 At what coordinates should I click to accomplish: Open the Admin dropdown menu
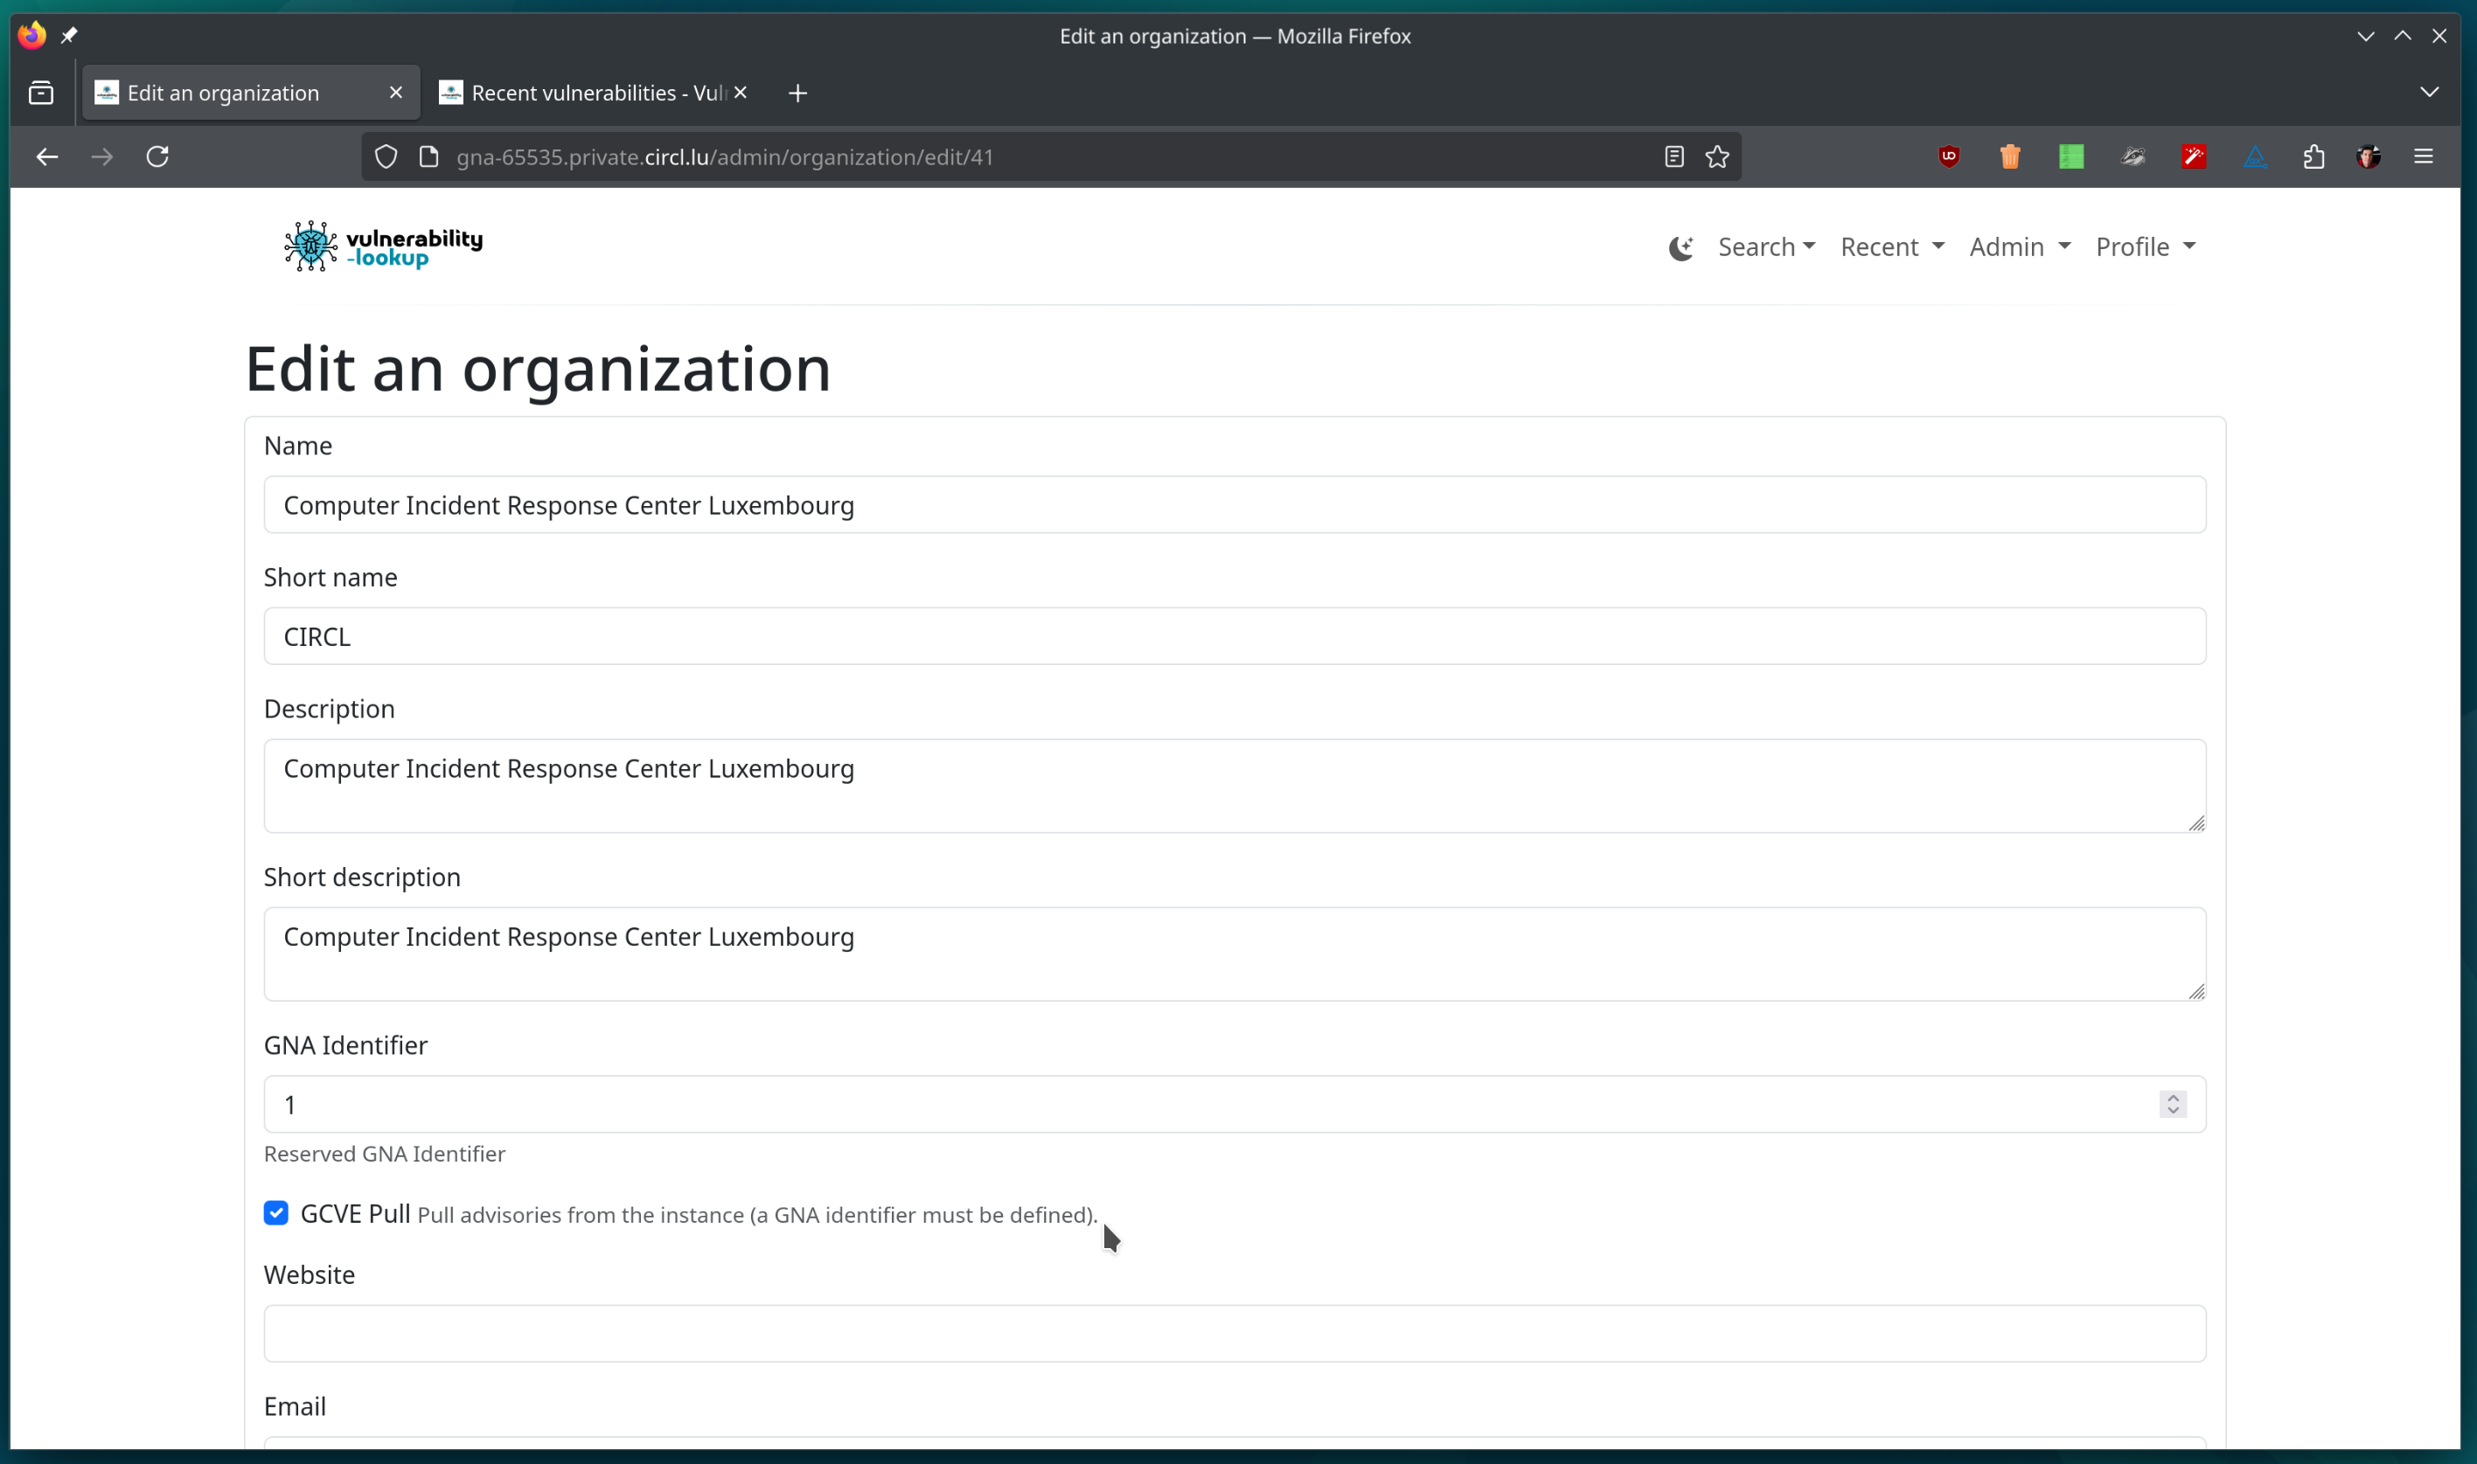[x=2019, y=246]
